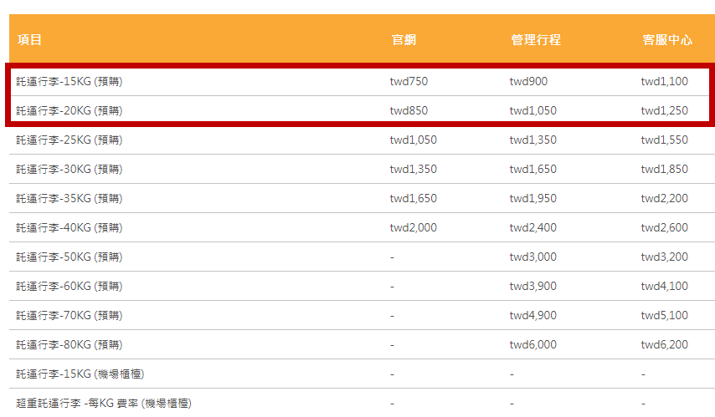Click the 官網 column header
The height and width of the screenshot is (417, 715).
coord(404,40)
